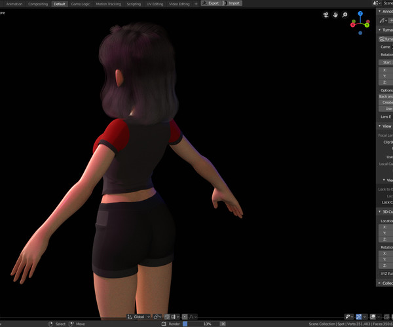Toggle show gizmos button
The width and height of the screenshot is (393, 327).
coord(359,317)
